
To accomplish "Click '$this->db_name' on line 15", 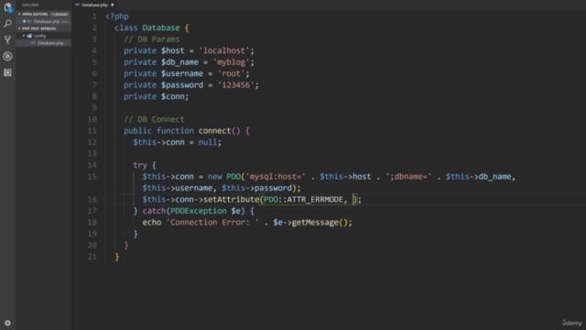I will [x=478, y=177].
